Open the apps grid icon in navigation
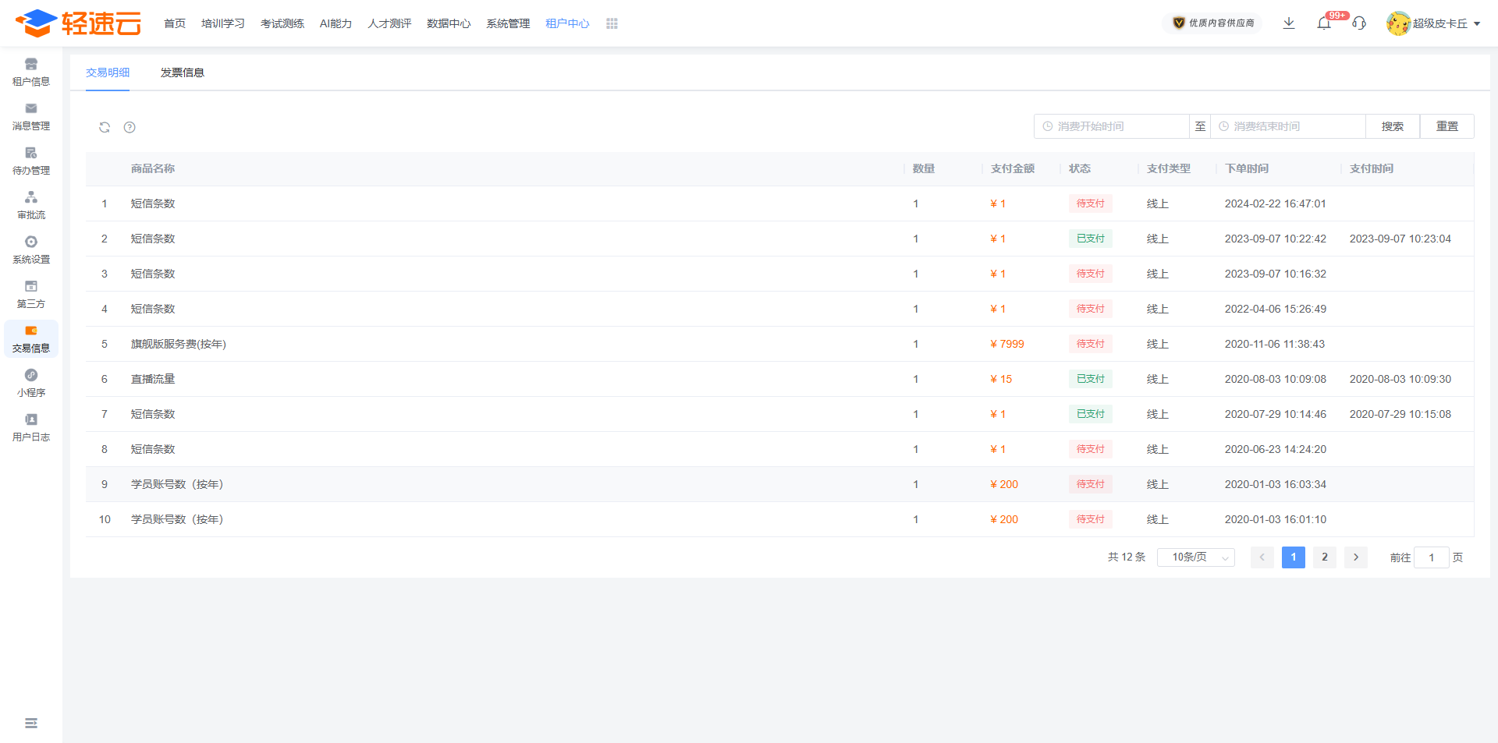This screenshot has height=743, width=1498. [x=612, y=23]
